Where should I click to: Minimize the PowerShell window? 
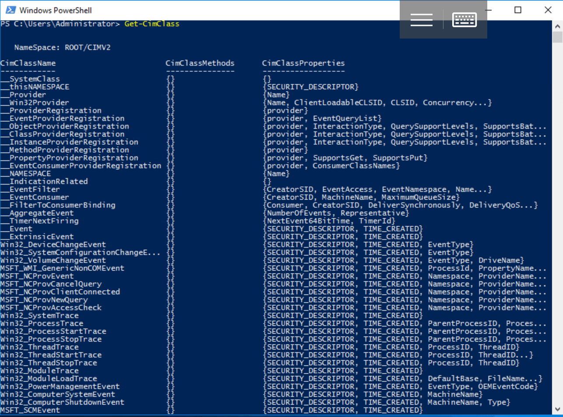click(492, 10)
